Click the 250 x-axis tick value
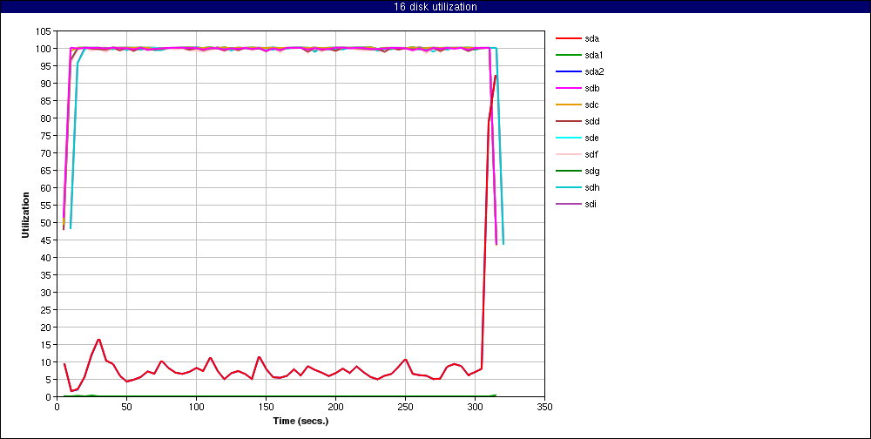Image resolution: width=871 pixels, height=439 pixels. point(406,407)
